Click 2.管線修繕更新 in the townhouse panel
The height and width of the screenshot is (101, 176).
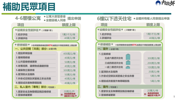click(107, 95)
